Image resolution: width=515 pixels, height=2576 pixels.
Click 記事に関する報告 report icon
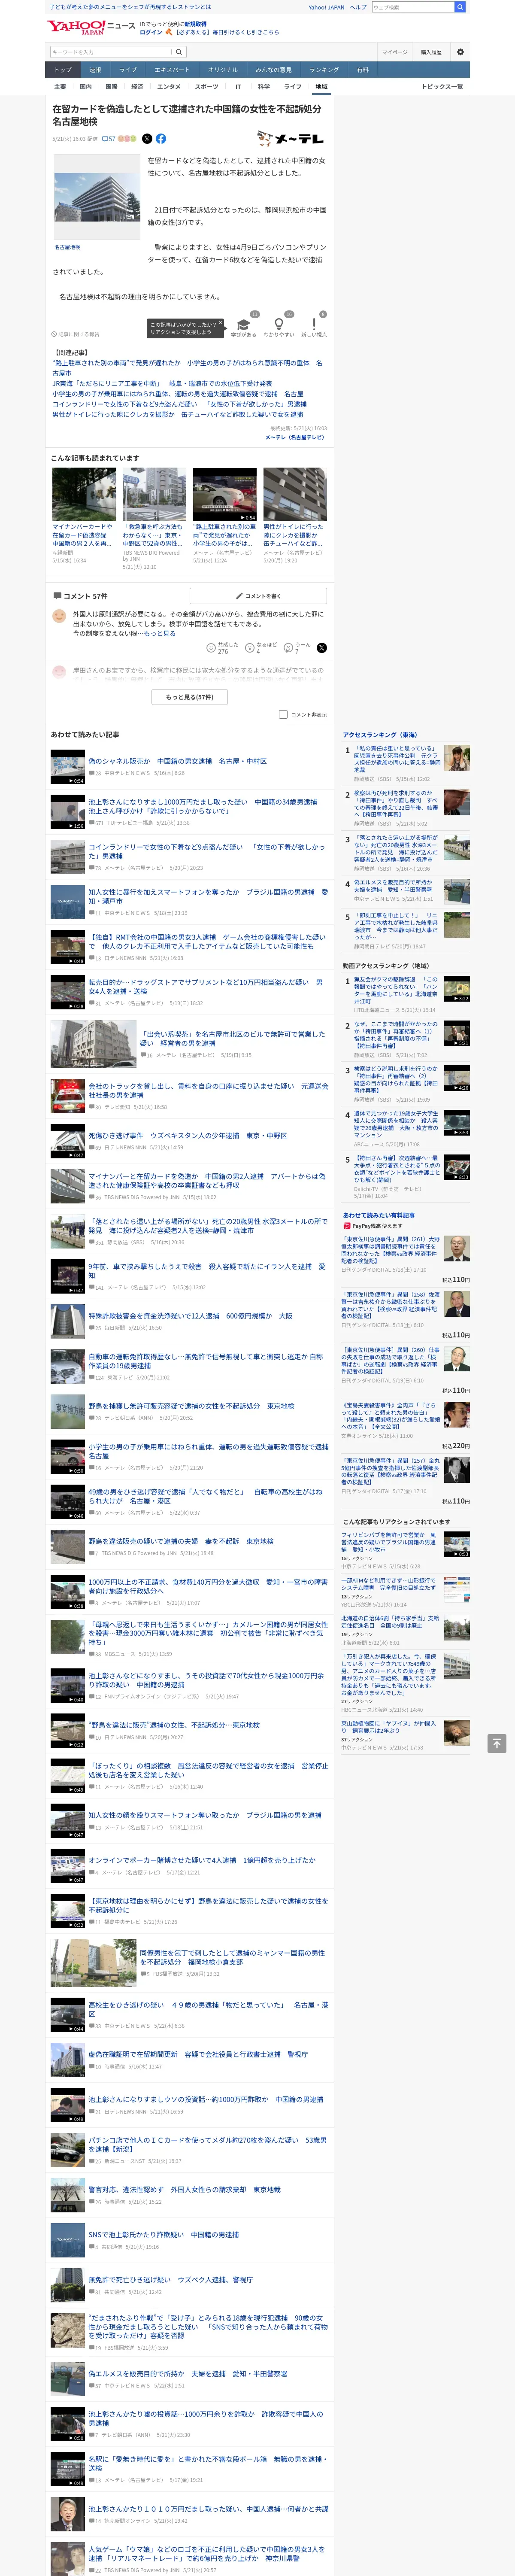coord(76,334)
